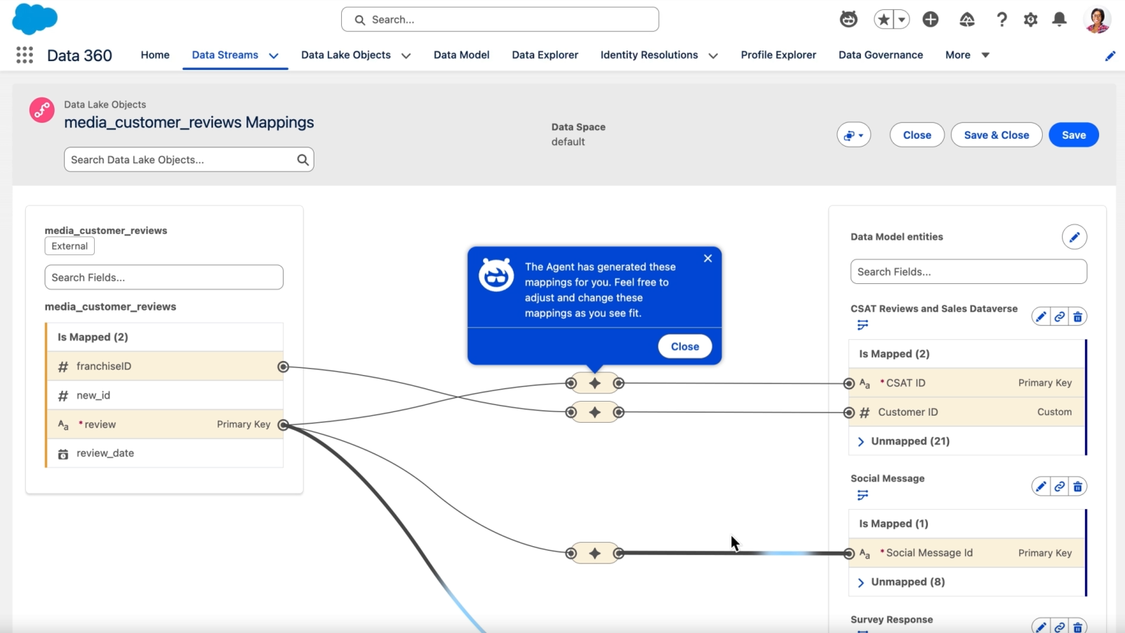Click sparkle transform icon on CSAT ID mapping
Viewport: 1125px width, 633px height.
(594, 383)
